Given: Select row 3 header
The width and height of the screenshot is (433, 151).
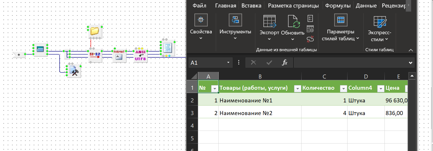Looking at the screenshot, I should [192, 113].
